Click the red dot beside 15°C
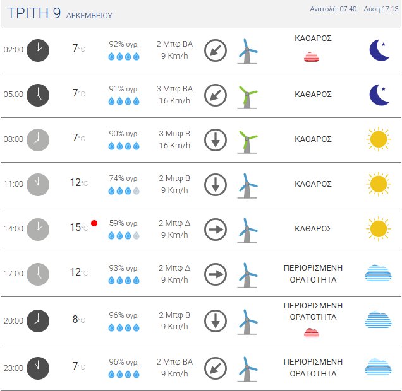The image size is (402, 391). tap(94, 223)
